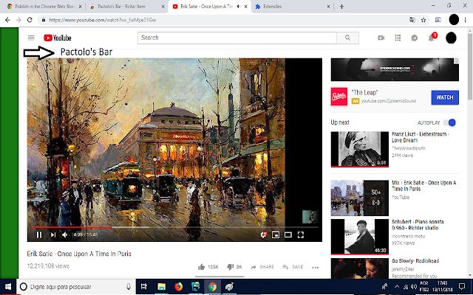Open the TheWickedNorth channel name
The height and width of the screenshot is (295, 473).
(x=409, y=148)
